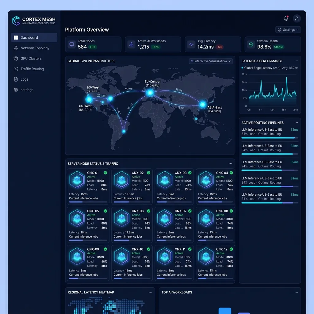Open GPU Clusters page
The height and width of the screenshot is (314, 314).
click(x=34, y=59)
